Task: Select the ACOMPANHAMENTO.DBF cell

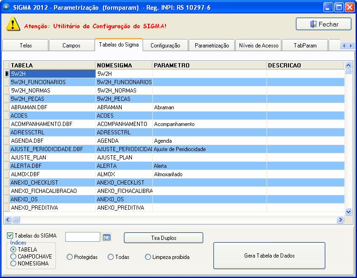Action: point(53,124)
